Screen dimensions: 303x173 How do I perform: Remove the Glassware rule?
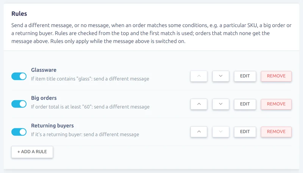(x=276, y=76)
